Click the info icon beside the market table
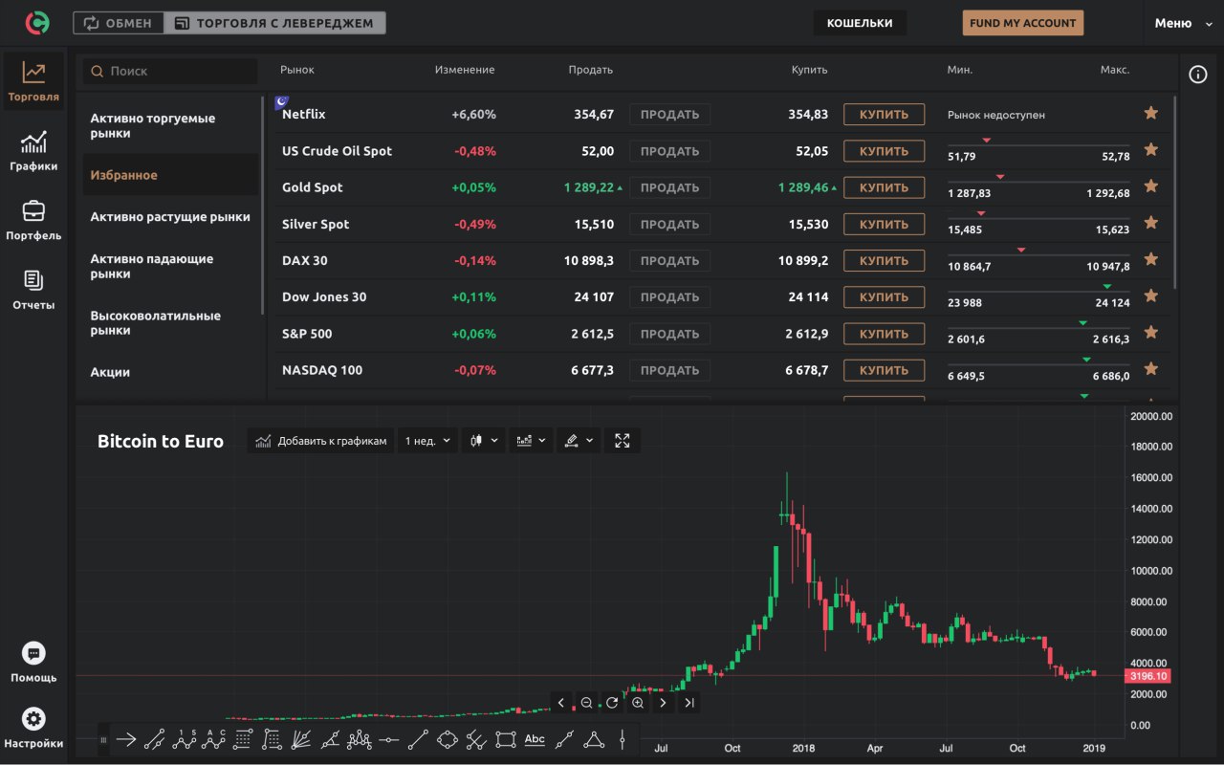The image size is (1224, 765). click(1197, 75)
